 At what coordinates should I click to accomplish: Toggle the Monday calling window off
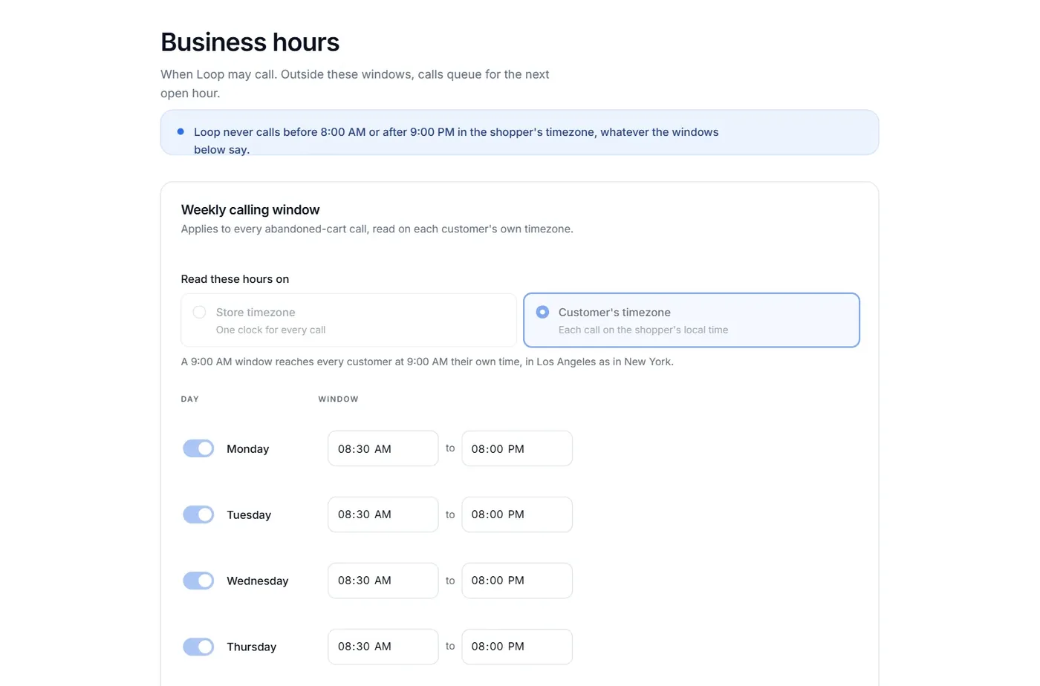[198, 448]
